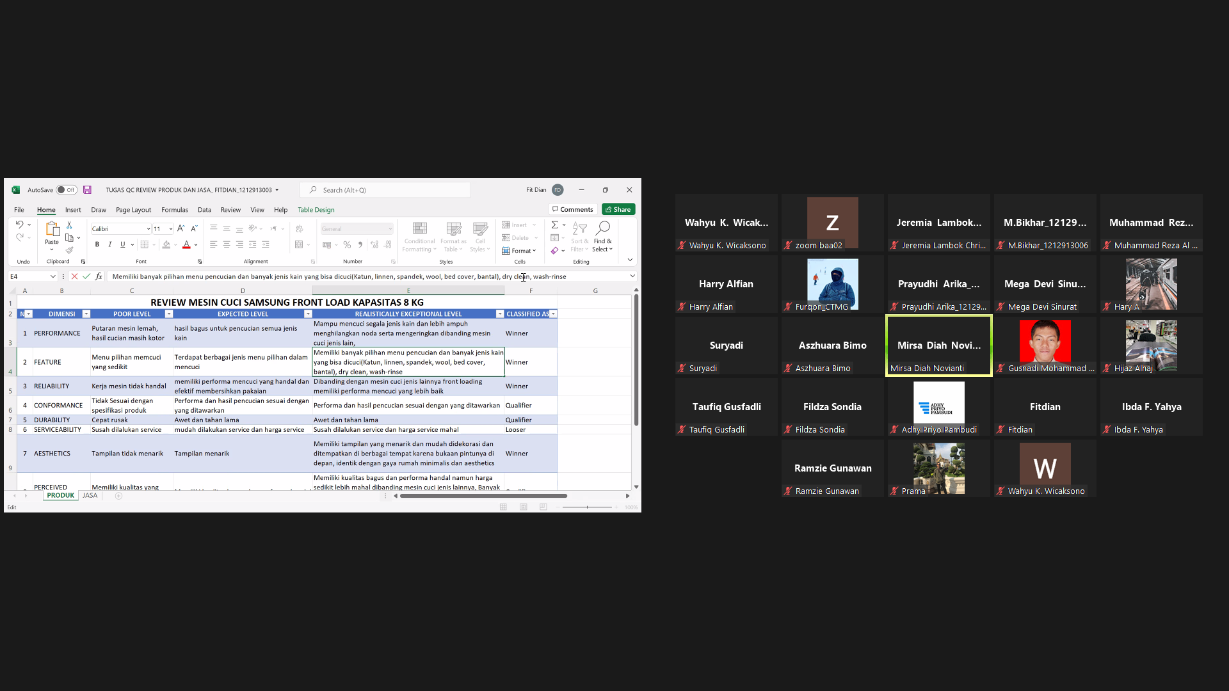Click the Copy icon in Clipboard group
The height and width of the screenshot is (691, 1229).
pyautogui.click(x=69, y=237)
